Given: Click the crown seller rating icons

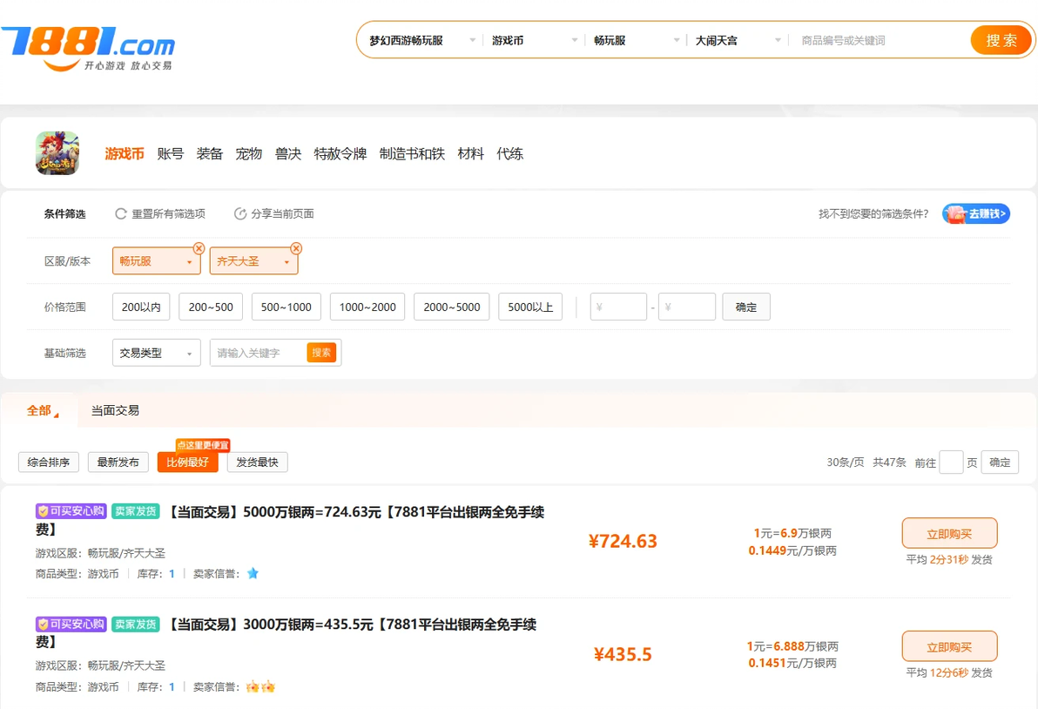Looking at the screenshot, I should [260, 686].
